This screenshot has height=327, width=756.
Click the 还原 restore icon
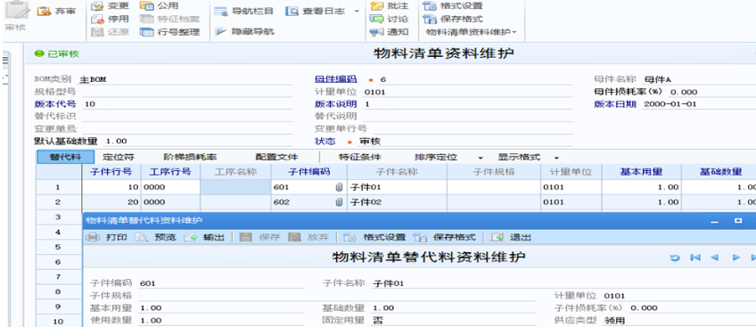97,32
